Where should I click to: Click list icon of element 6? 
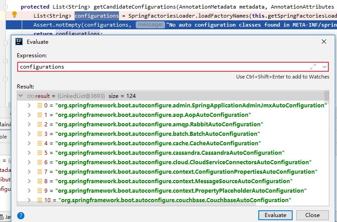pos(40,162)
